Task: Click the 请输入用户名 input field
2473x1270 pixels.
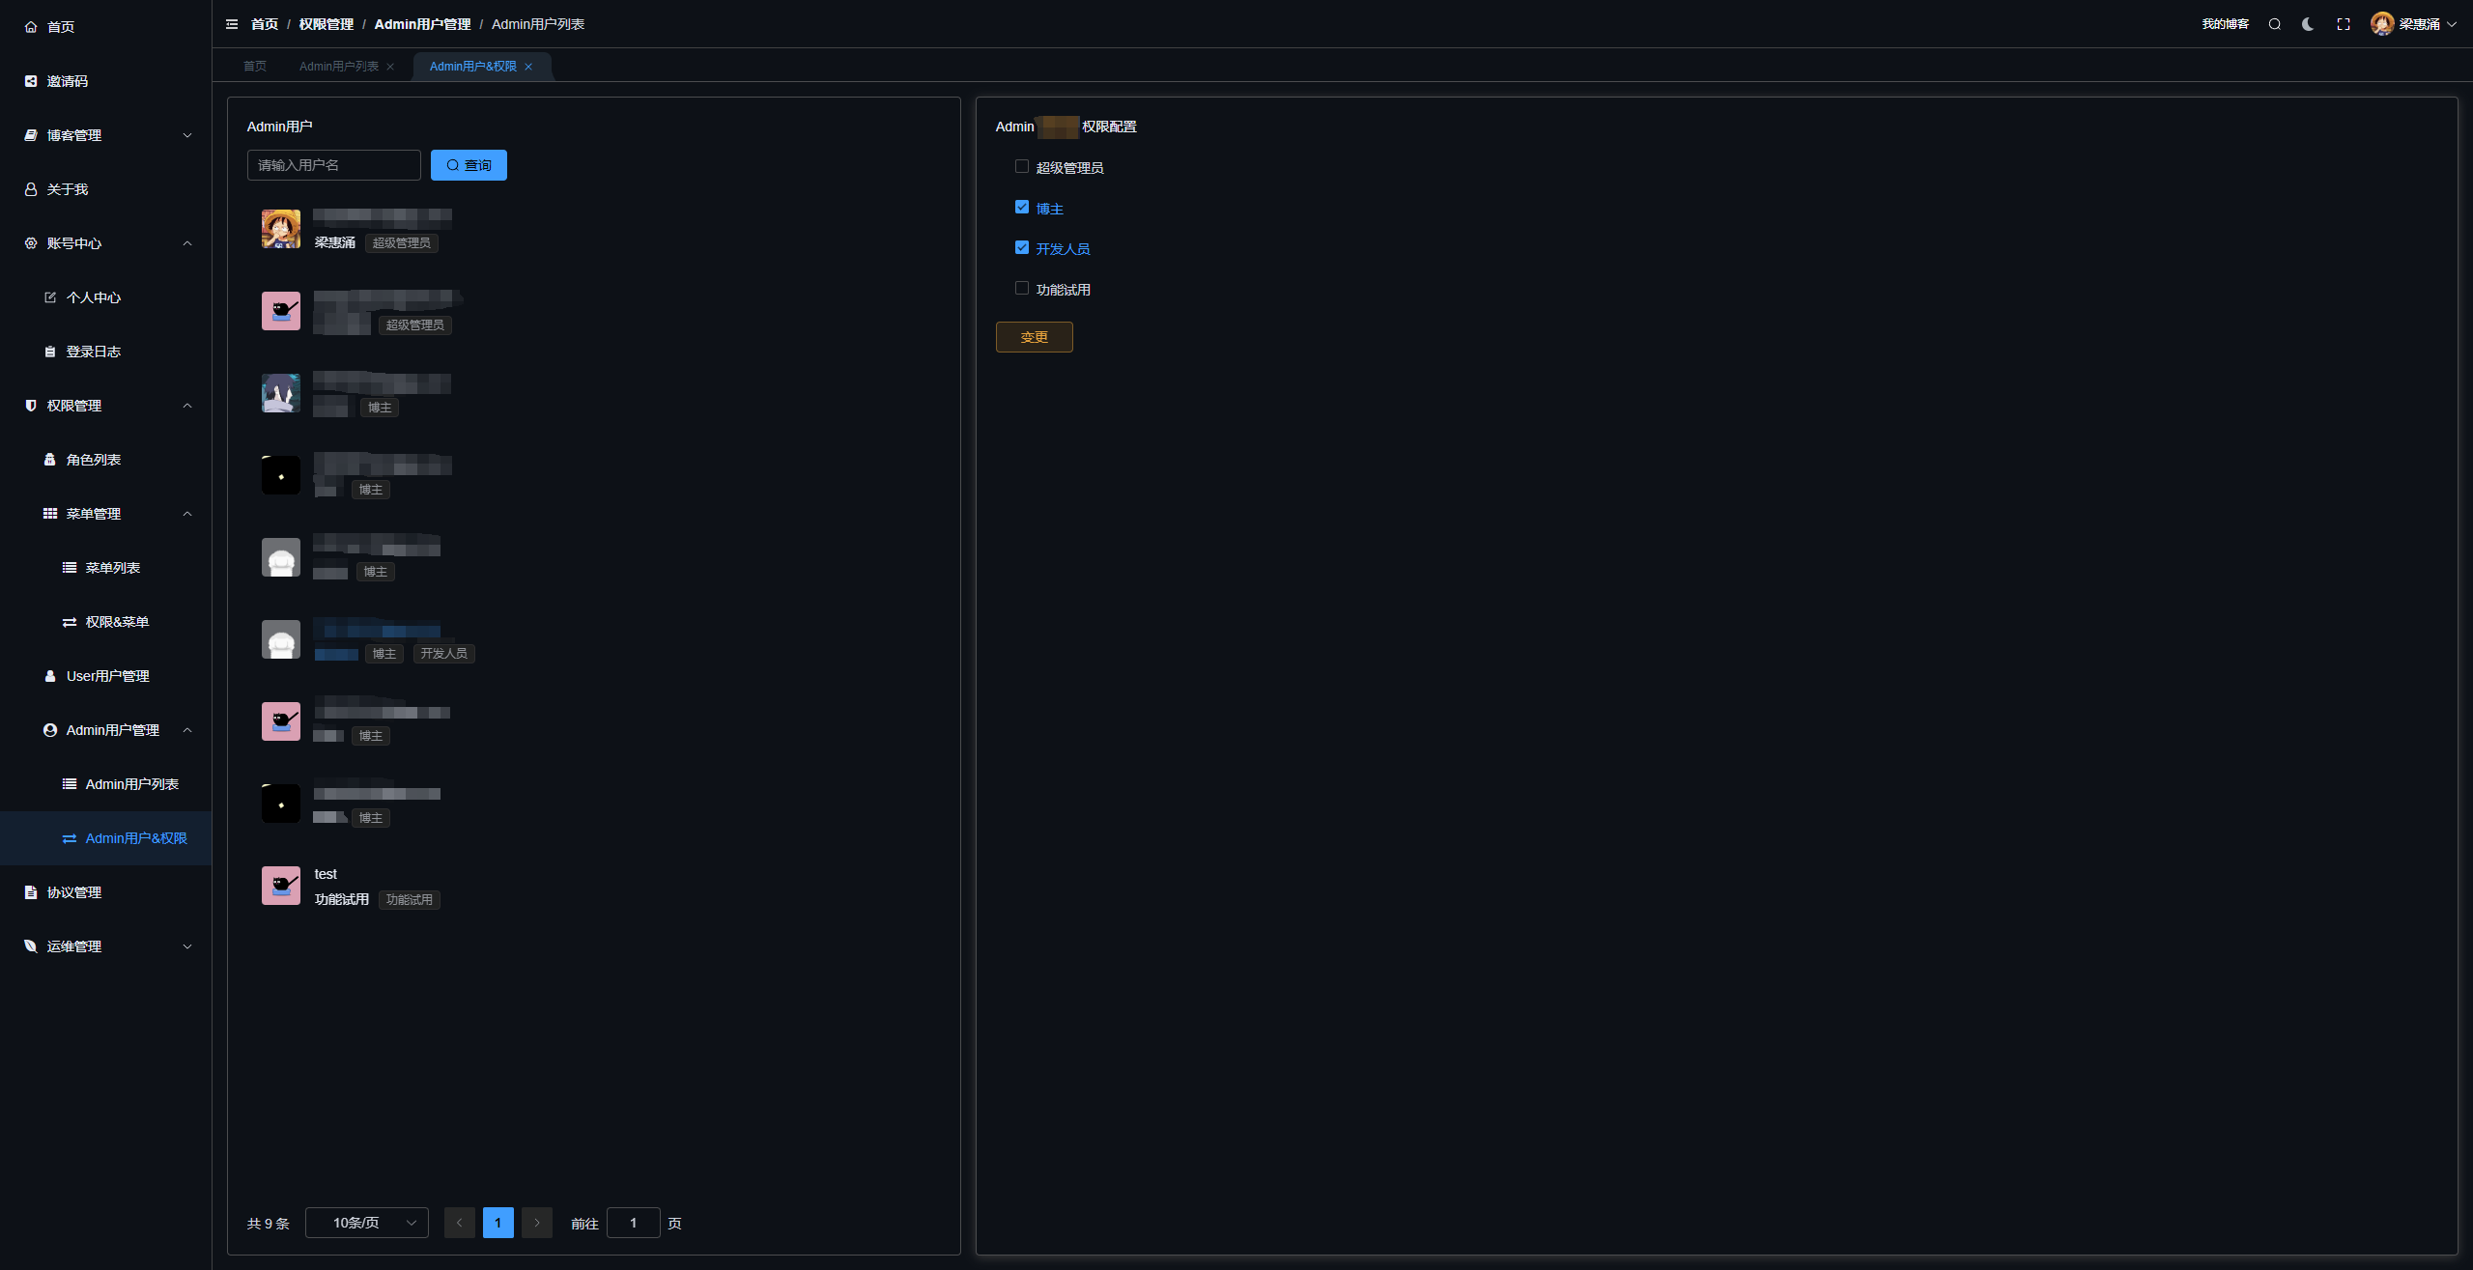Action: pos(333,165)
